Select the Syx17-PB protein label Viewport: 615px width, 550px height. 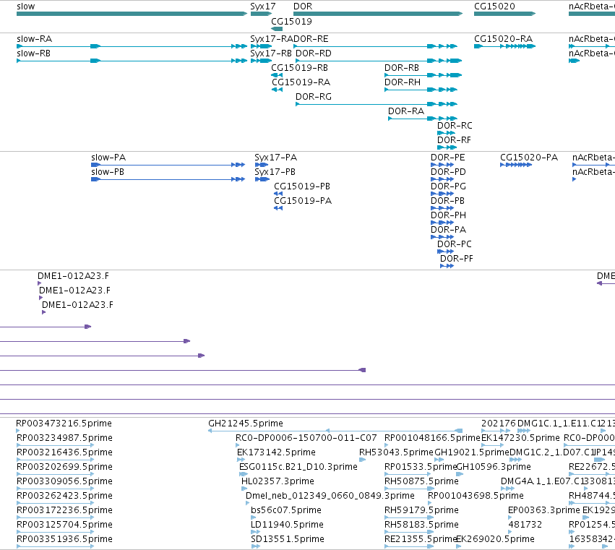click(275, 172)
